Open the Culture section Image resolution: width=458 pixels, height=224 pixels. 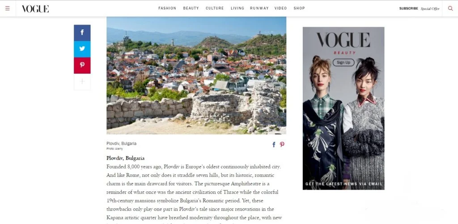(215, 8)
